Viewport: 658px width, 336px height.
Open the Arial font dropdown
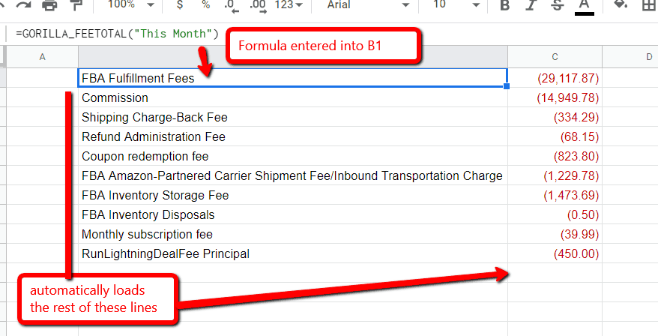(x=368, y=5)
